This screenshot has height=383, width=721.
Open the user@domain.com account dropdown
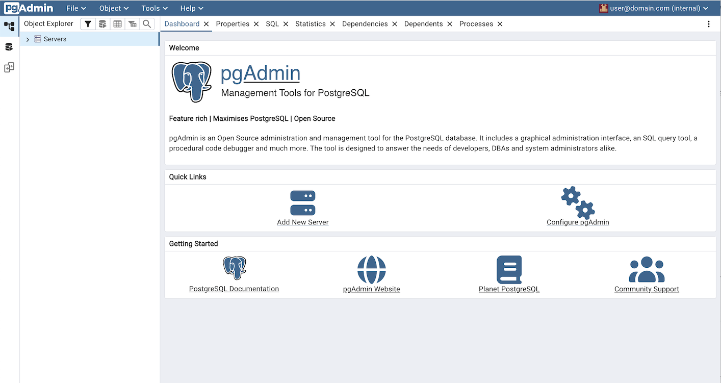654,8
